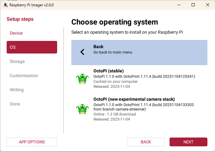
Task: Maximize the Raspberry Pi Imager window
Action: [x=193, y=5]
